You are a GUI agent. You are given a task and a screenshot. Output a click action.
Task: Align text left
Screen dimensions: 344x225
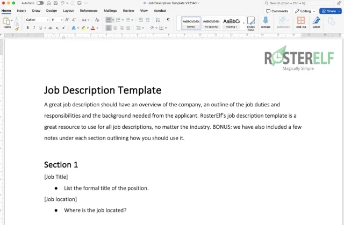click(x=109, y=28)
